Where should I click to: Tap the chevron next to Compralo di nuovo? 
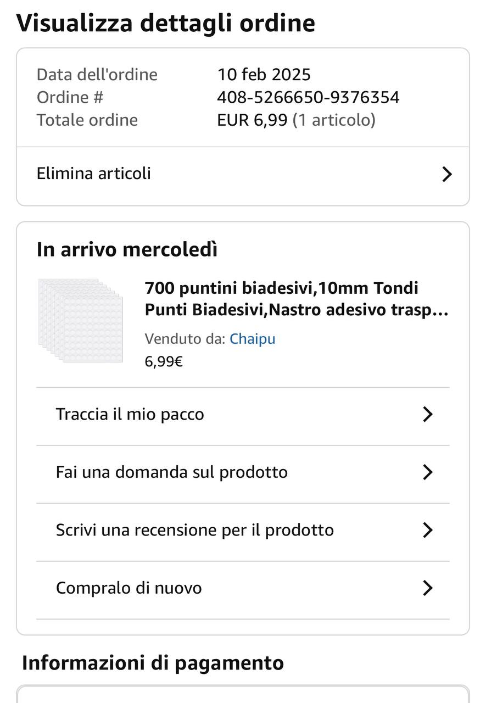pyautogui.click(x=428, y=588)
